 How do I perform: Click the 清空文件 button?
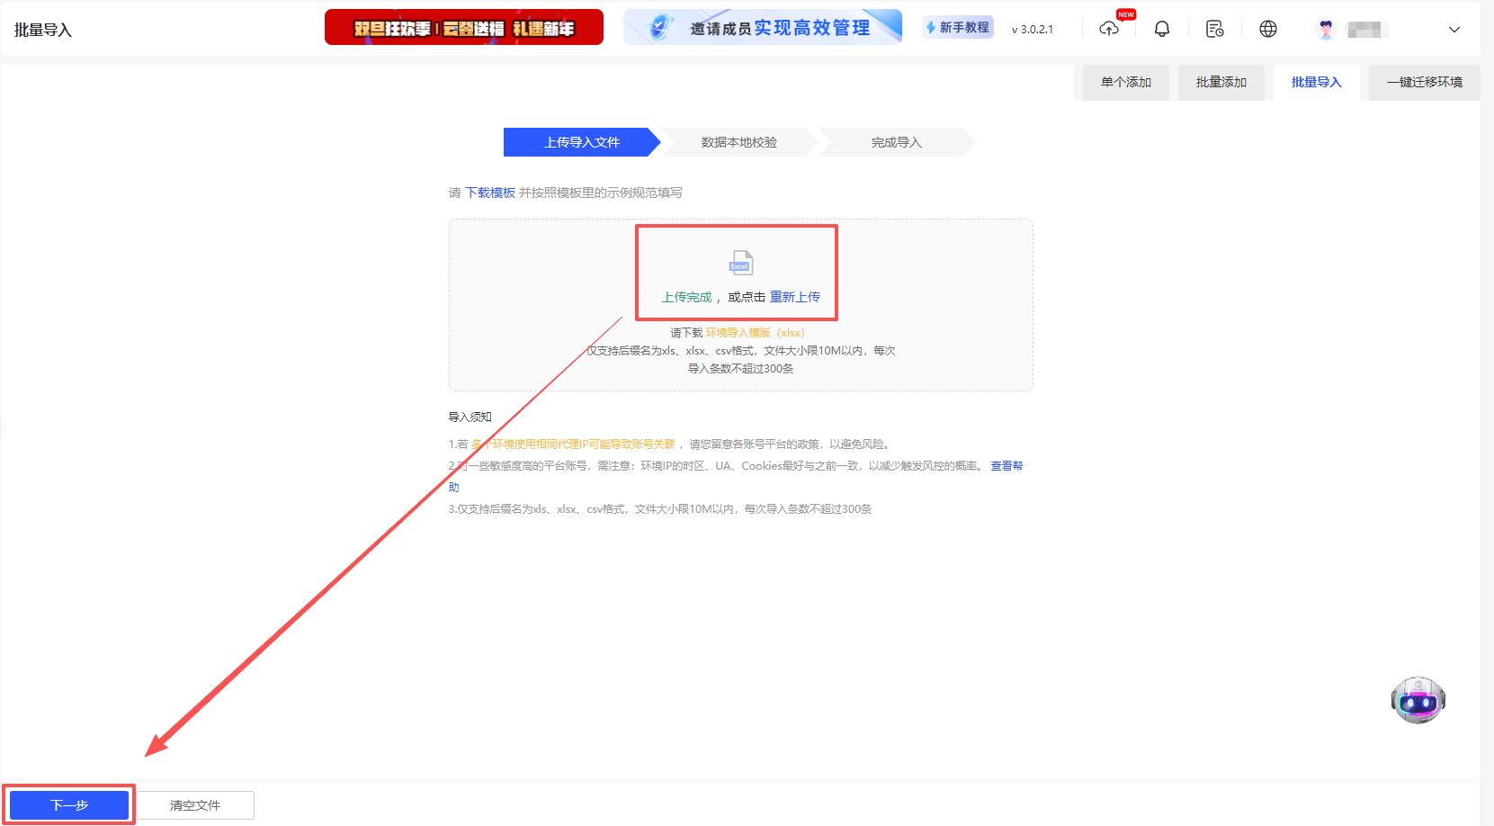coord(195,804)
